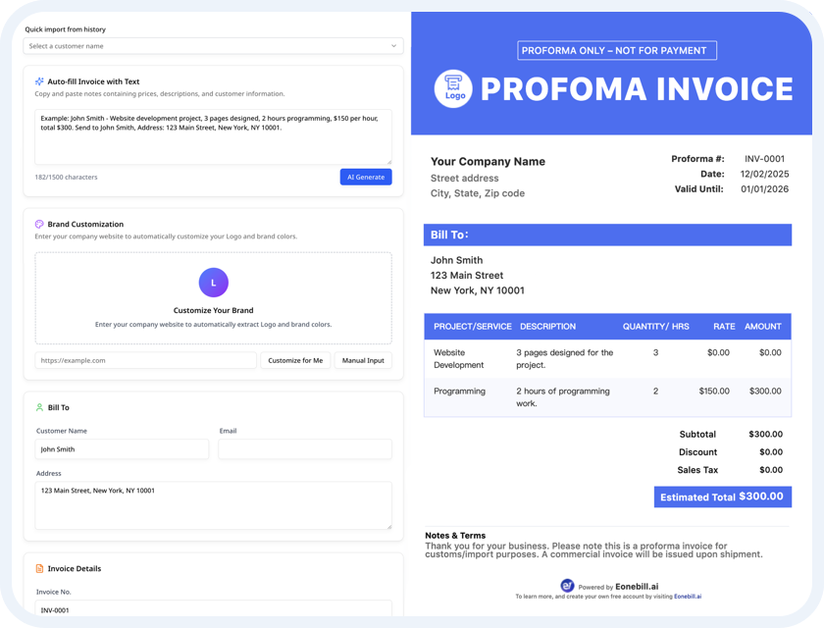The image size is (824, 628).
Task: Click the Bill To person icon
Action: [x=39, y=407]
